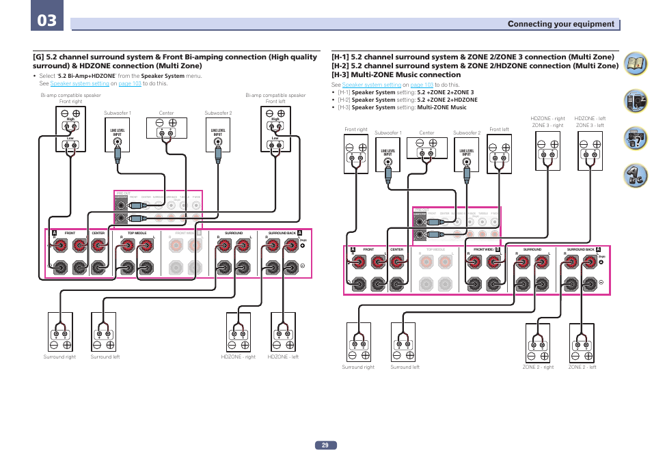Open the page 103 link under section H
Image resolution: width=652 pixels, height=461 pixels.
[x=422, y=85]
